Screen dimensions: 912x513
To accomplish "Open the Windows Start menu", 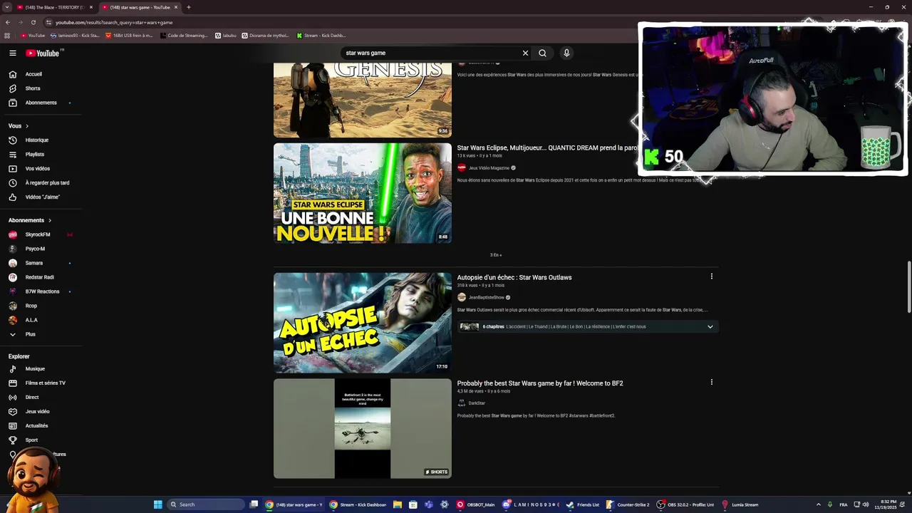I will pyautogui.click(x=157, y=504).
